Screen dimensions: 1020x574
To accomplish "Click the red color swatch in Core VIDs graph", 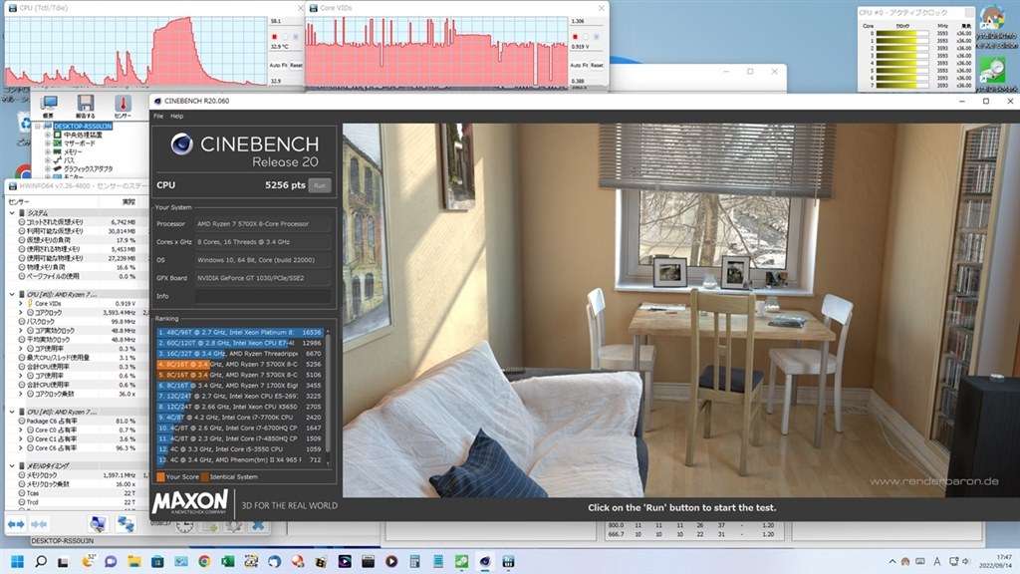I will [x=575, y=37].
